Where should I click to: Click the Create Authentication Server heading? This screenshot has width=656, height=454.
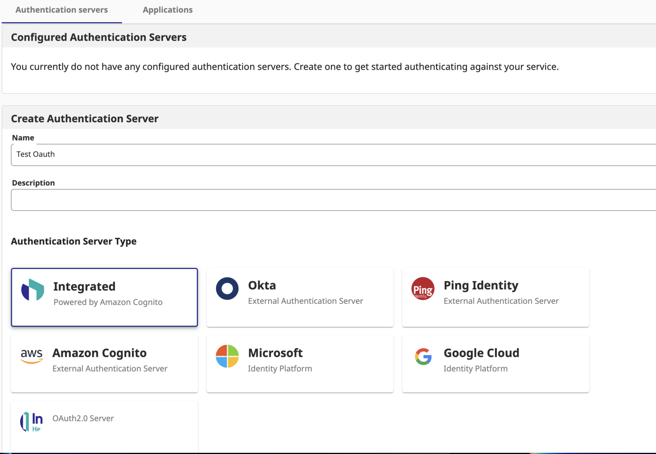tap(85, 119)
